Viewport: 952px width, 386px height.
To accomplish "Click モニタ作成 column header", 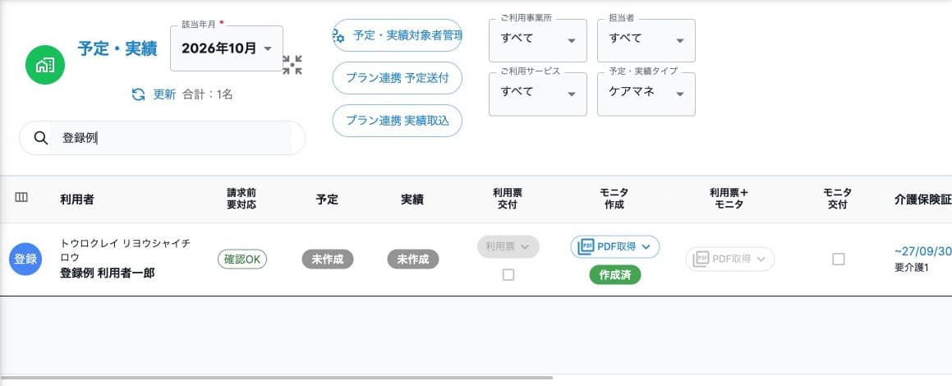I will 614,199.
